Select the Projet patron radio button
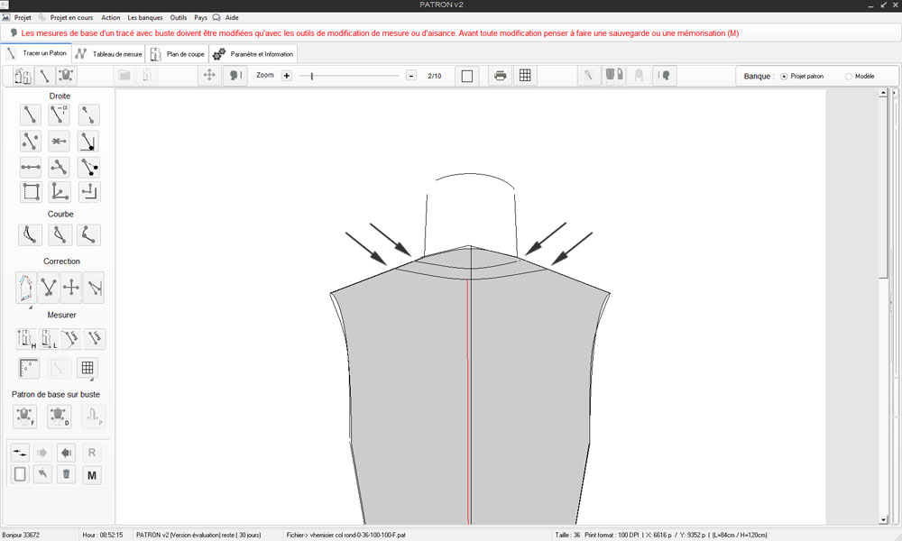The image size is (902, 541). tap(784, 77)
